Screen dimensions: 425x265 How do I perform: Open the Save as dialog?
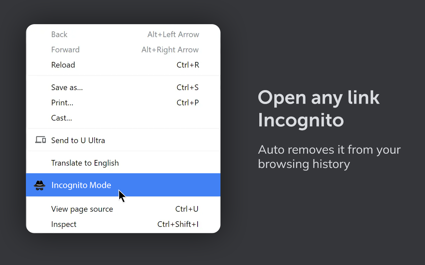click(67, 87)
